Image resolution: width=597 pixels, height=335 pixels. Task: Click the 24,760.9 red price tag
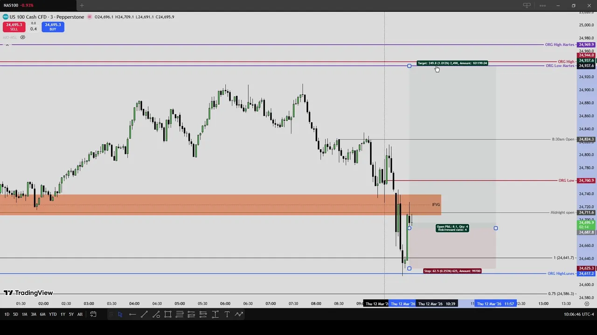click(586, 181)
